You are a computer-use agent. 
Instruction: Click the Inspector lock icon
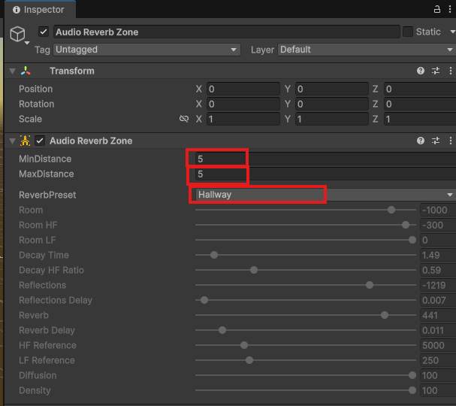click(x=437, y=9)
